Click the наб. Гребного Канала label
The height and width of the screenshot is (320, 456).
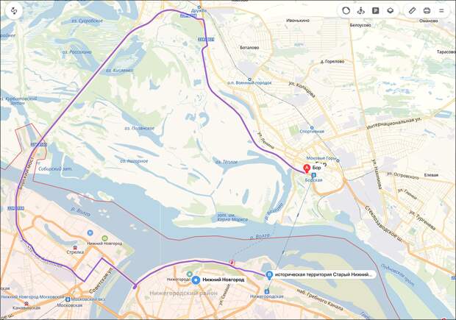320,299
